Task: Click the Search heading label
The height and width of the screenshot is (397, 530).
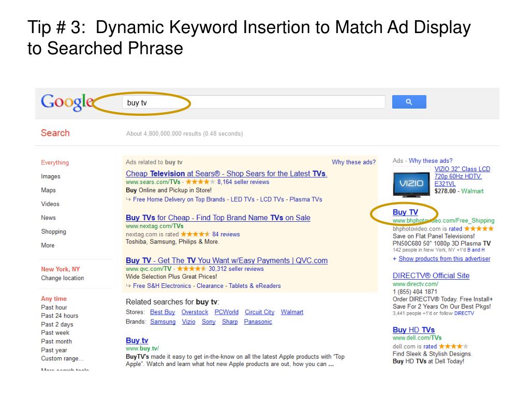Action: 55,133
